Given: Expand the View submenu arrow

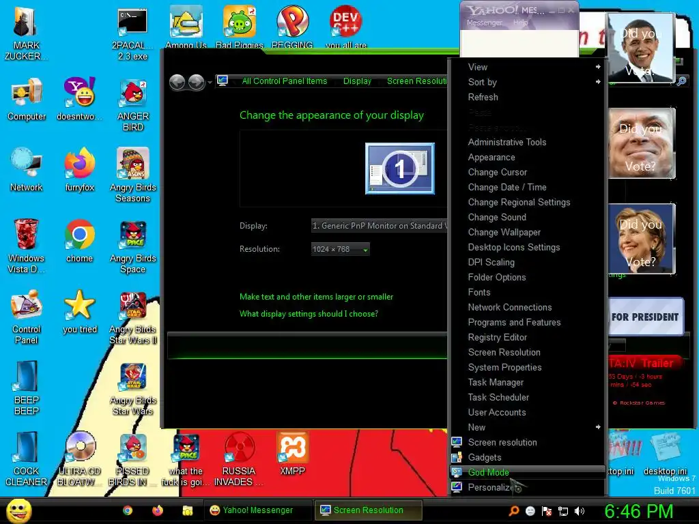Looking at the screenshot, I should pos(598,67).
